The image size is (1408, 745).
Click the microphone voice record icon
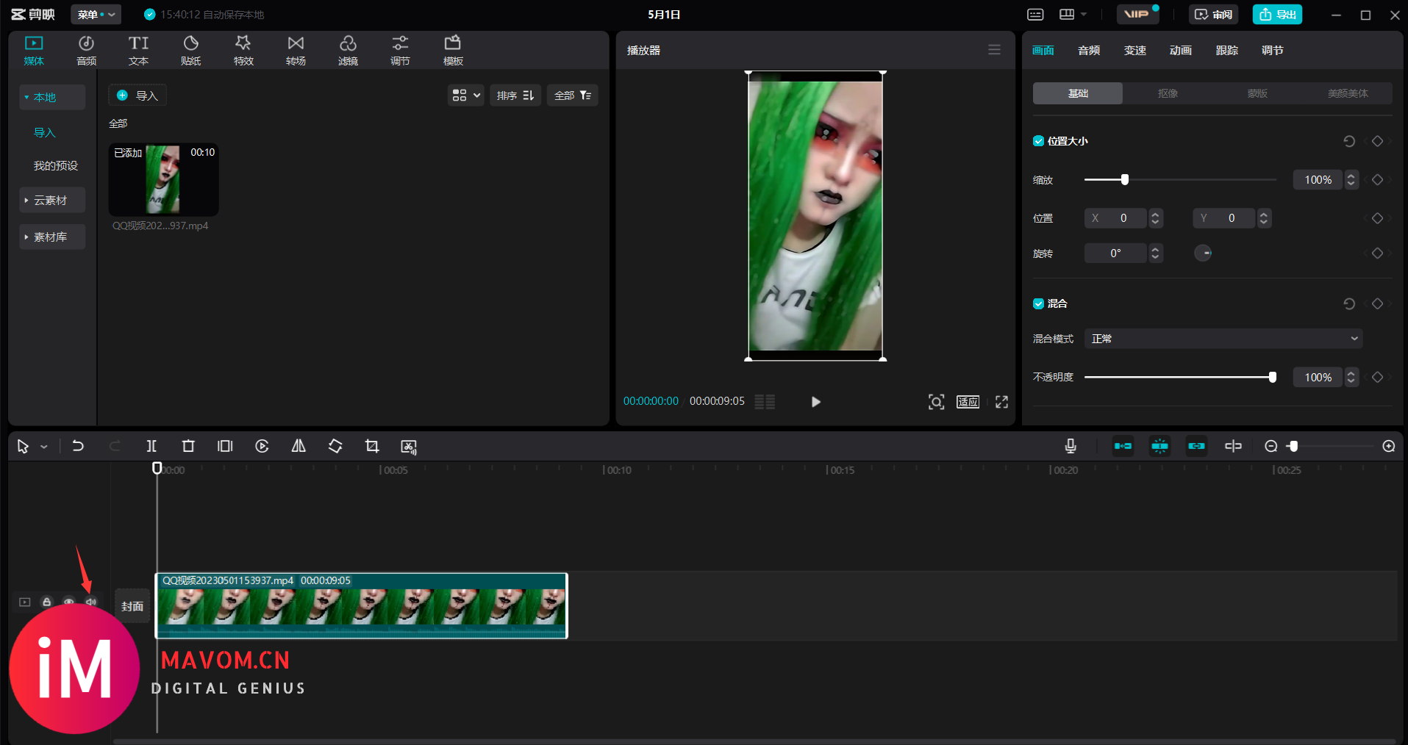pyautogui.click(x=1071, y=446)
